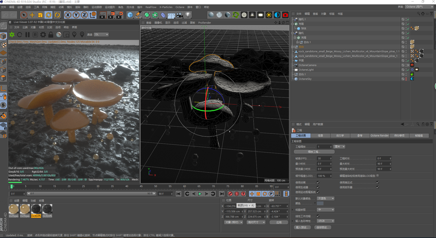Toggle 使用表达式 checkbox
Screen dimensions: 436x238
377,182
